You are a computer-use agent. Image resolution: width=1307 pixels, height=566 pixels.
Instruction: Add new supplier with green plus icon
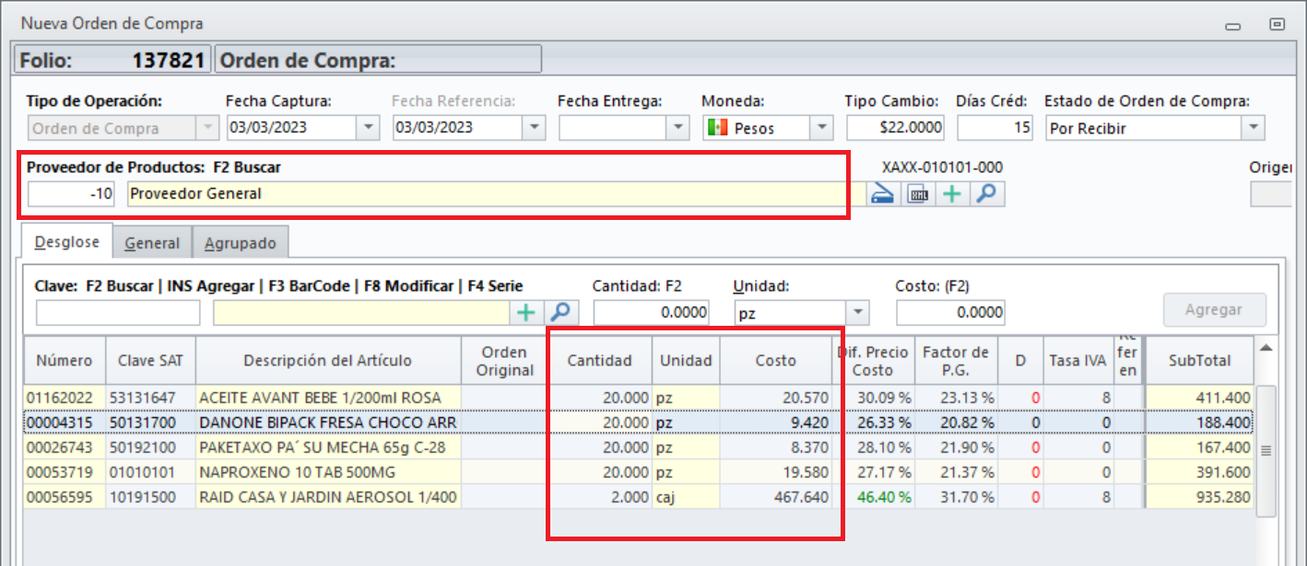[951, 194]
